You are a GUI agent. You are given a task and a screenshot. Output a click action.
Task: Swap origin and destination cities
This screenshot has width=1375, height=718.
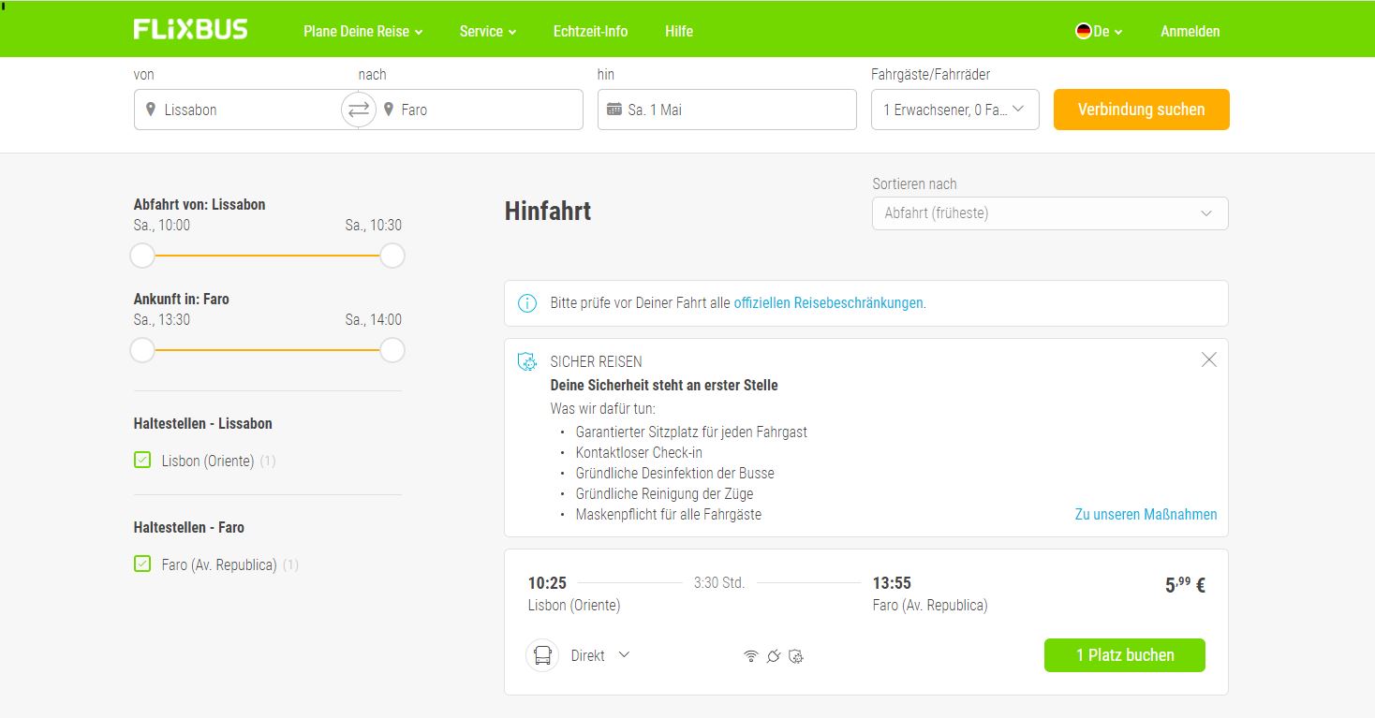click(x=359, y=110)
